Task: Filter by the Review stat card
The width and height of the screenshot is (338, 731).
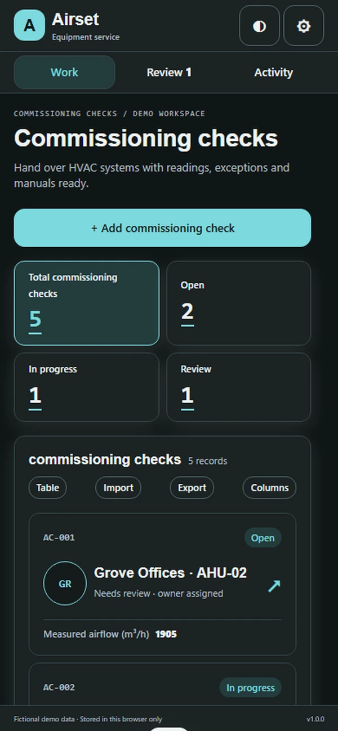Action: 238,387
